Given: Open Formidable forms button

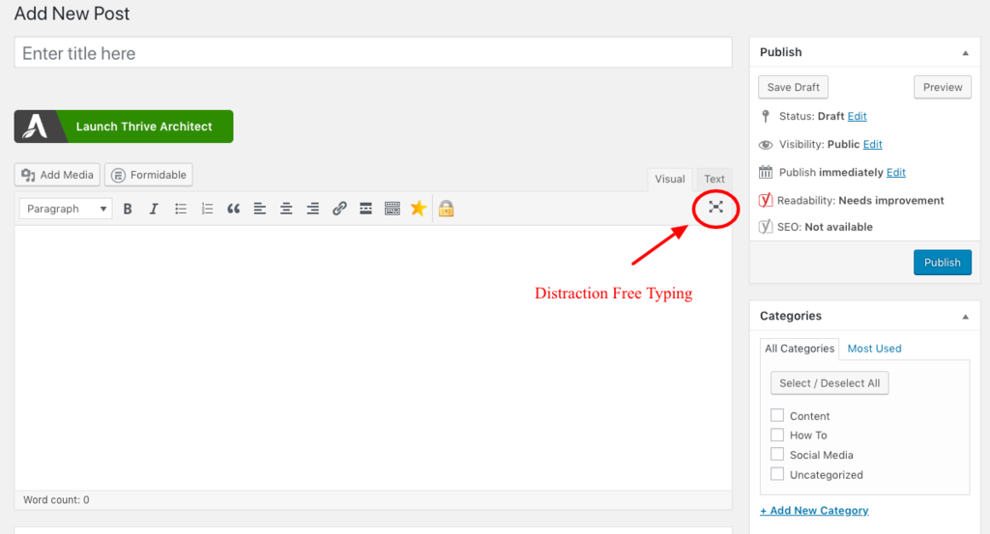Looking at the screenshot, I should pyautogui.click(x=148, y=175).
